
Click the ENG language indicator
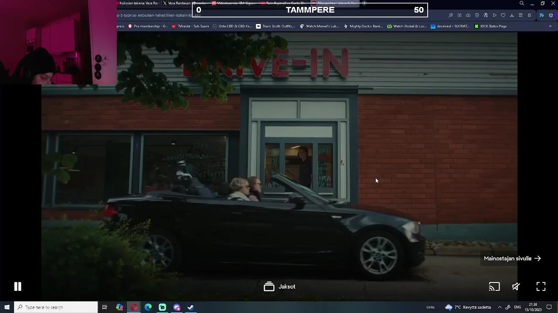click(x=517, y=307)
